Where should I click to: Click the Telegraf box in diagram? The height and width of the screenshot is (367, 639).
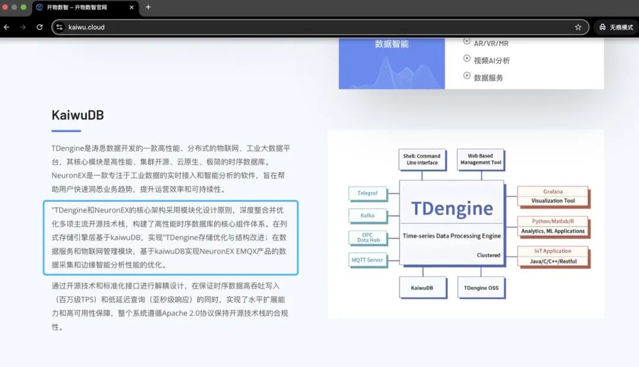pyautogui.click(x=367, y=194)
